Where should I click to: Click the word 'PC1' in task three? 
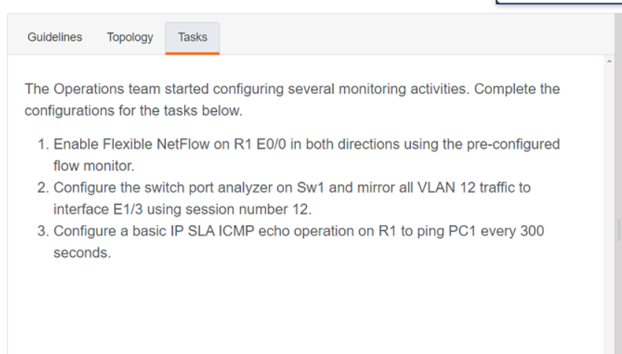point(462,231)
